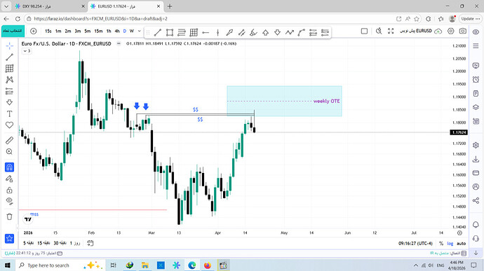This screenshot has height=271, width=484.
Task: Switch to 5m timeframe
Action: (88, 31)
